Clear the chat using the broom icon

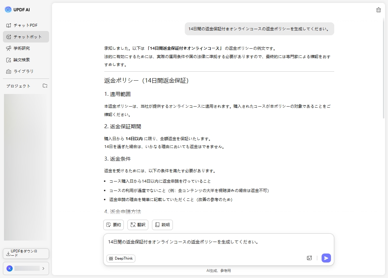[378, 10]
